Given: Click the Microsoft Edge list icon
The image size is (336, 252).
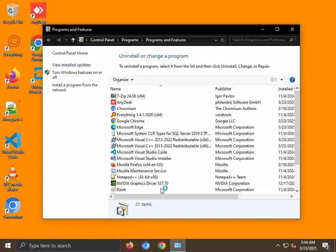Looking at the screenshot, I should point(113,127).
